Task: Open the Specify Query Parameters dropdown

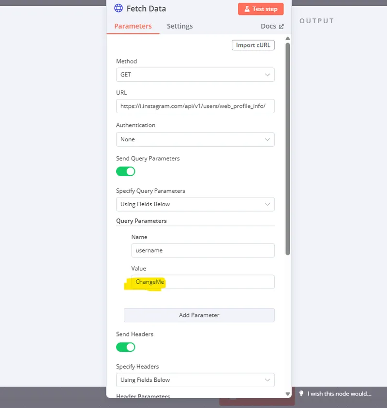Action: [x=195, y=204]
